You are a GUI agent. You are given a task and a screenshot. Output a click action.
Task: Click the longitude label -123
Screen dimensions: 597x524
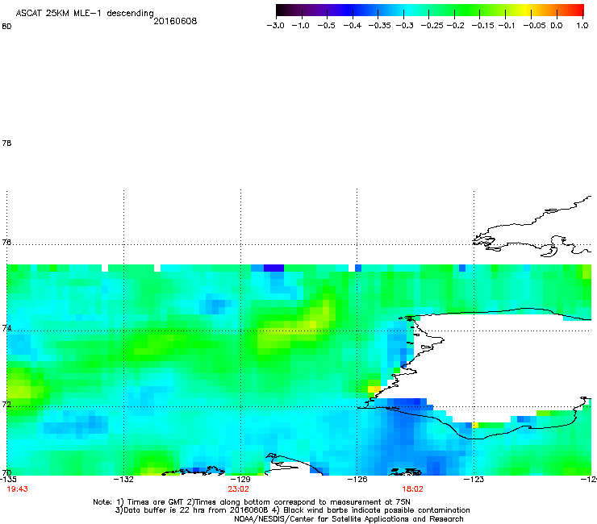click(x=474, y=480)
